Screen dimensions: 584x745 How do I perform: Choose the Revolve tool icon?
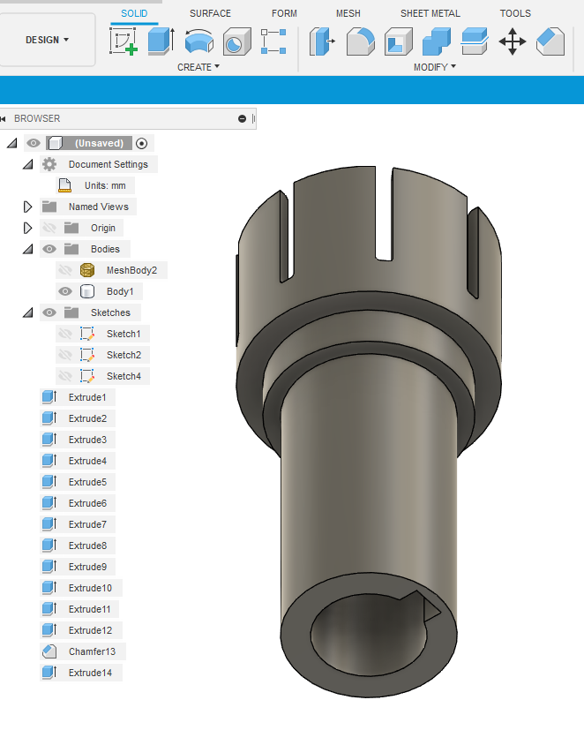tap(198, 41)
